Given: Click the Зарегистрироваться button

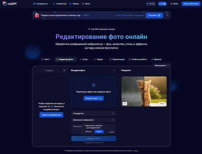Looking at the screenshot, I should tap(51, 115).
